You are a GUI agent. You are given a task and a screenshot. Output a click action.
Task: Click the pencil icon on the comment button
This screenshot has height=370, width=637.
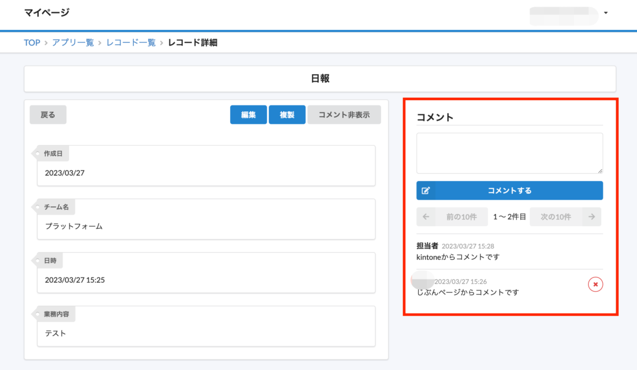click(x=426, y=190)
